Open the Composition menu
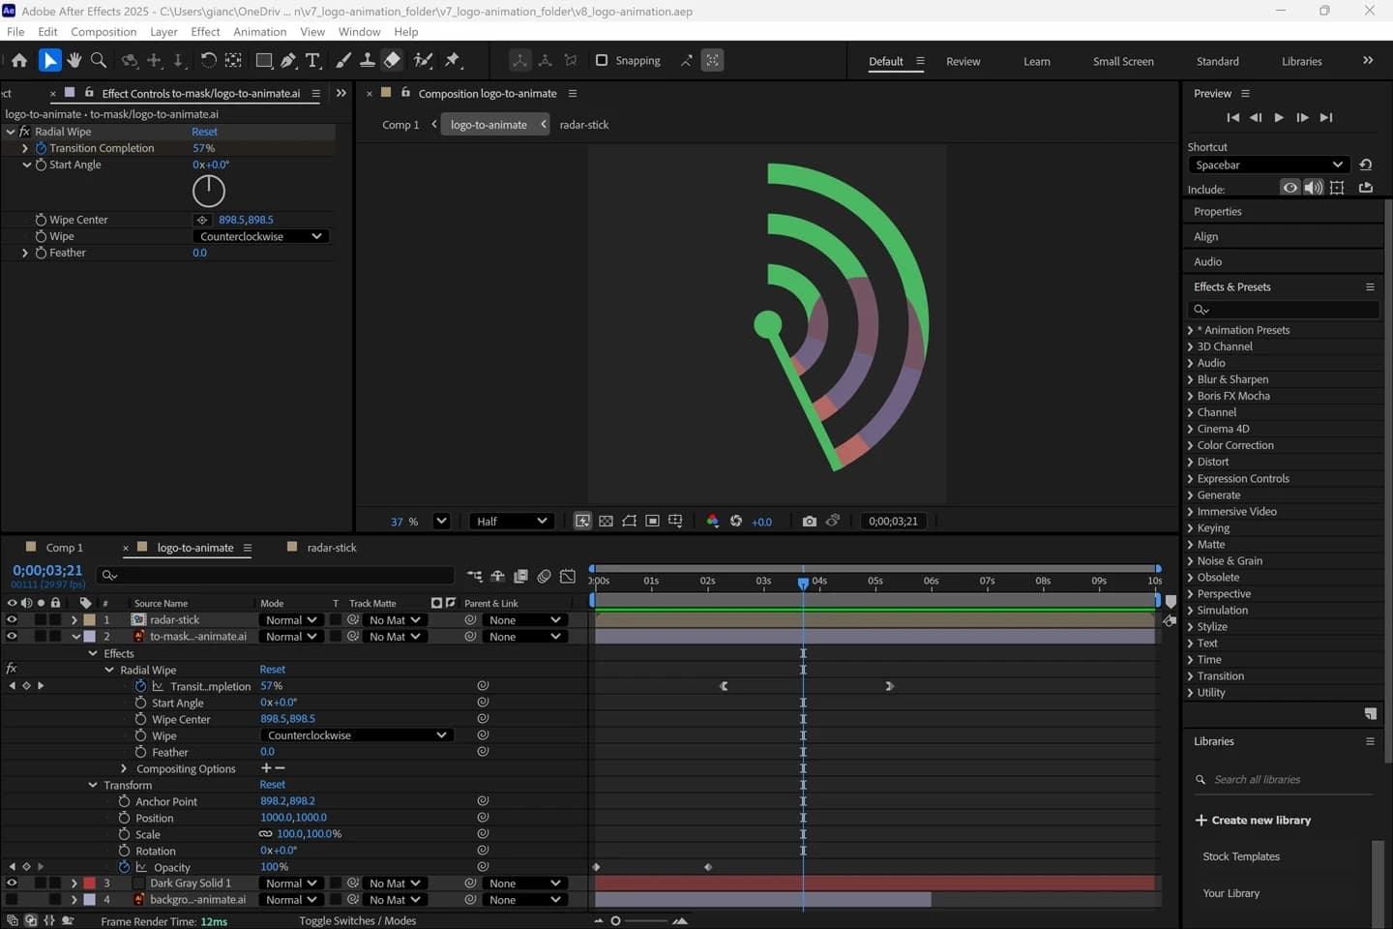This screenshot has width=1393, height=929. pyautogui.click(x=104, y=32)
